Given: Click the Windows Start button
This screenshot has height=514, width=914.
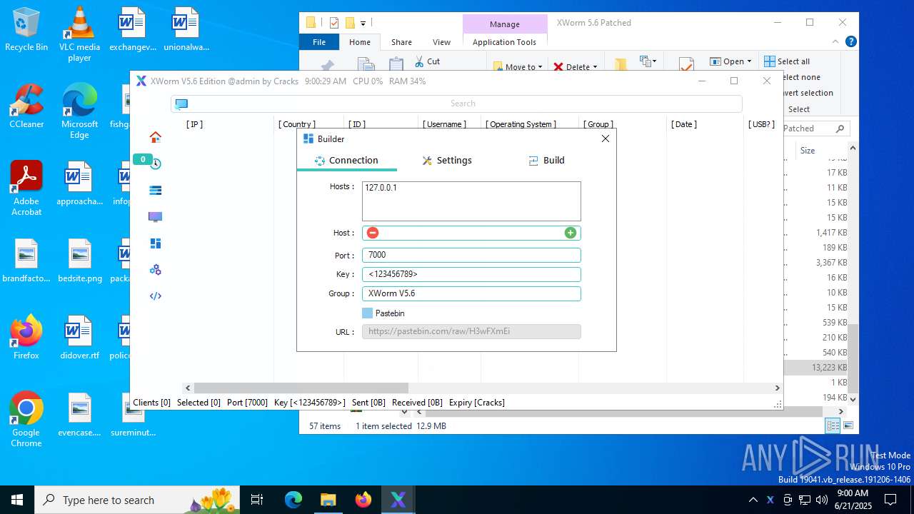Looking at the screenshot, I should coord(17,500).
